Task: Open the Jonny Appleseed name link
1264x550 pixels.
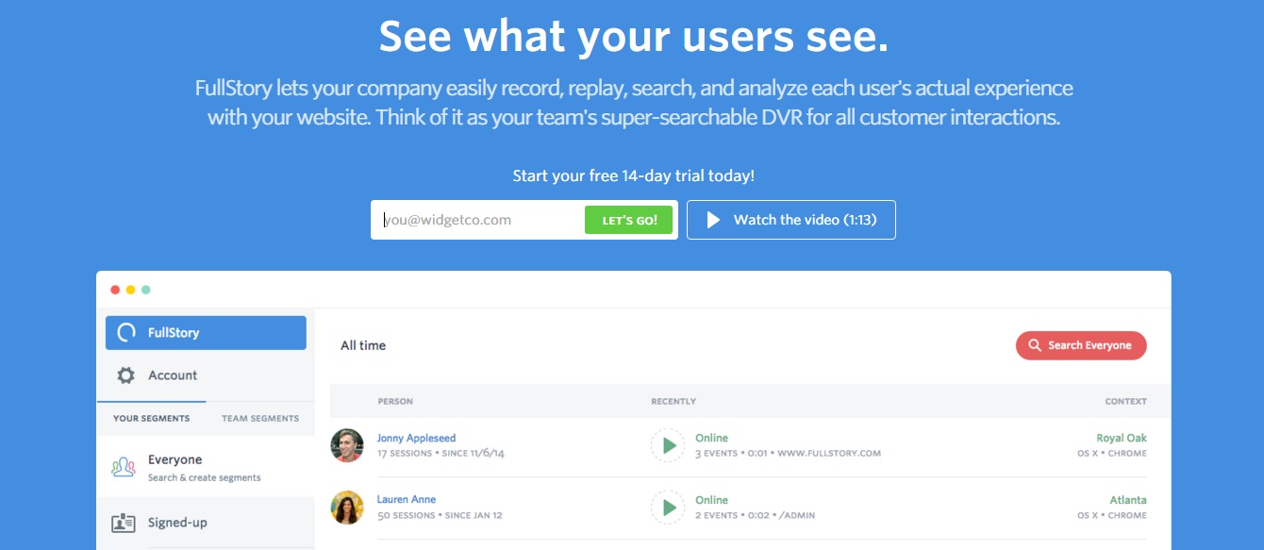Action: coord(416,438)
